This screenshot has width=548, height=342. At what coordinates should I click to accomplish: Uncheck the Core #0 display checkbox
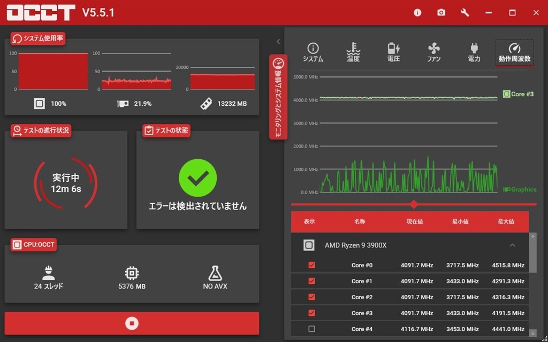pyautogui.click(x=311, y=265)
